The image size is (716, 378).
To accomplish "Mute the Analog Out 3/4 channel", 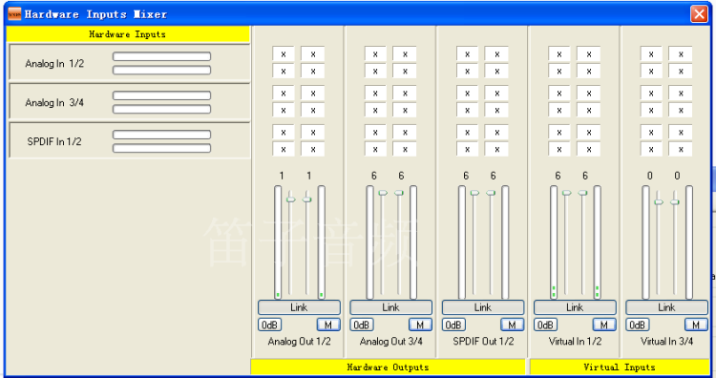I will [x=421, y=325].
